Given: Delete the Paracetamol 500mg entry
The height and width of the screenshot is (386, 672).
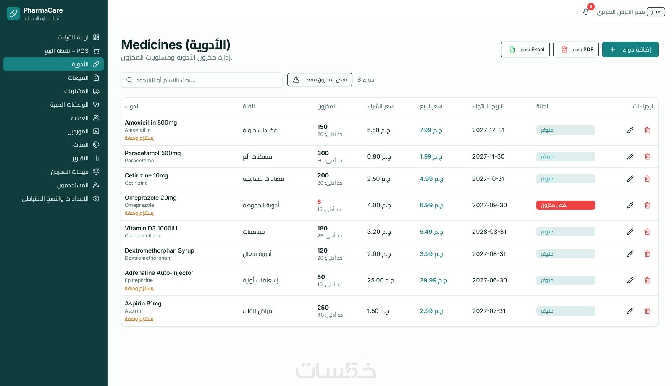Looking at the screenshot, I should (x=647, y=156).
